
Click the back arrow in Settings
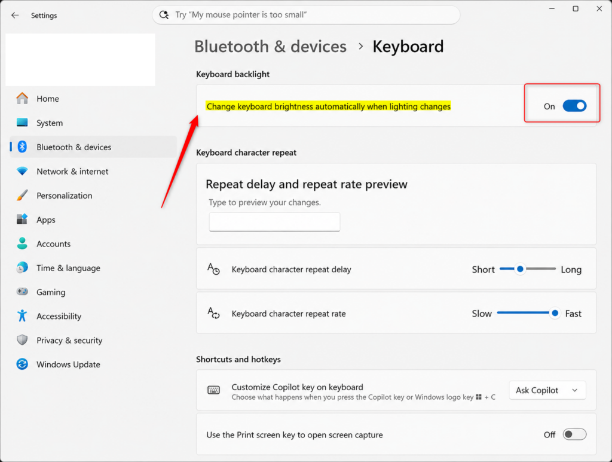click(15, 15)
